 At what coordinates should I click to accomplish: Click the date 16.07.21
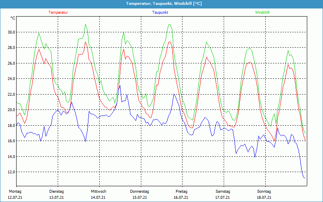click(181, 198)
